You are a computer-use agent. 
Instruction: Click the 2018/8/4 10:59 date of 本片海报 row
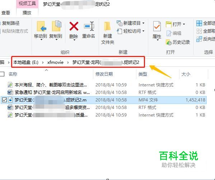(111, 85)
